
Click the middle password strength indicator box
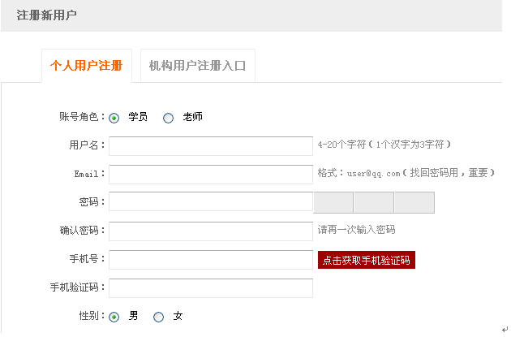[x=373, y=202]
